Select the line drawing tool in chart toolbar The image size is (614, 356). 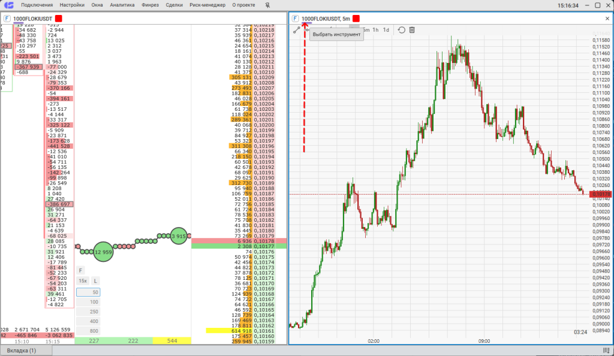pyautogui.click(x=296, y=30)
